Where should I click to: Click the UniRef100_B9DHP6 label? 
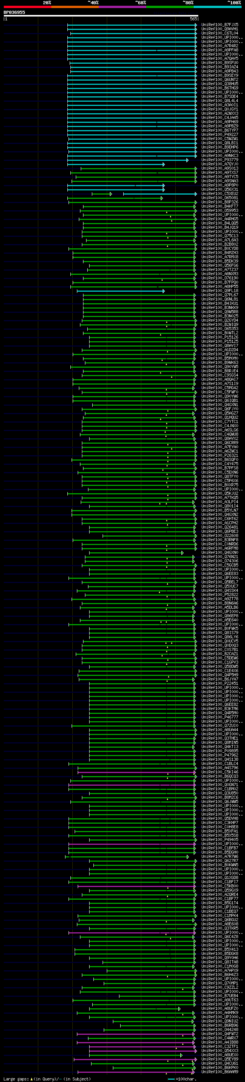[220, 147]
